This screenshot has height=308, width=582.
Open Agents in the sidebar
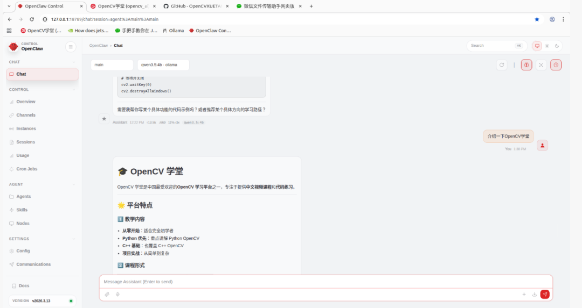coord(23,197)
